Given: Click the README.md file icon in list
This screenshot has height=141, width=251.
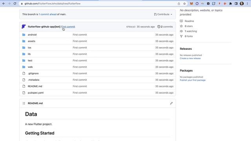Looking at the screenshot, I should [24, 86].
